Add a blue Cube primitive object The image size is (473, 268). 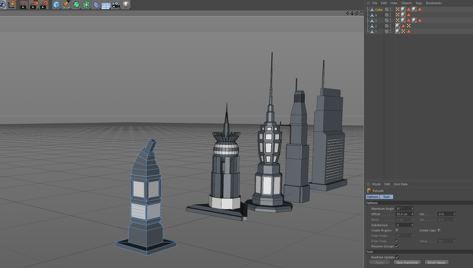tap(57, 5)
